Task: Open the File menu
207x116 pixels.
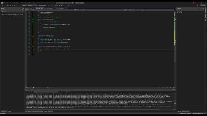Action: click(x=4, y=3)
